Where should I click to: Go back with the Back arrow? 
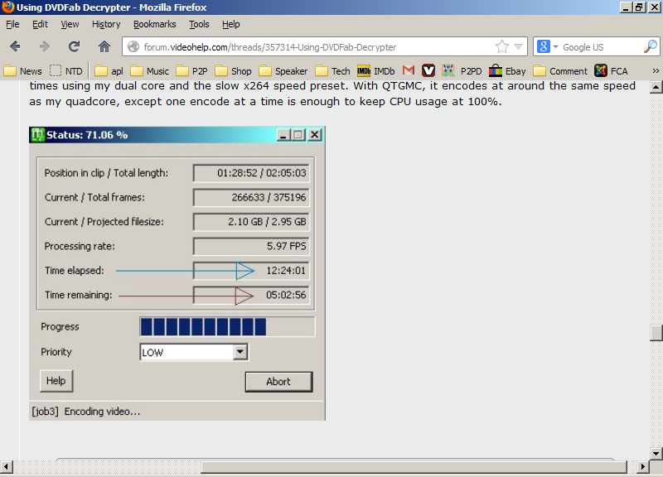click(15, 46)
